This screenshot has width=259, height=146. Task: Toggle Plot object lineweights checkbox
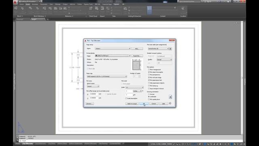pos(149,72)
